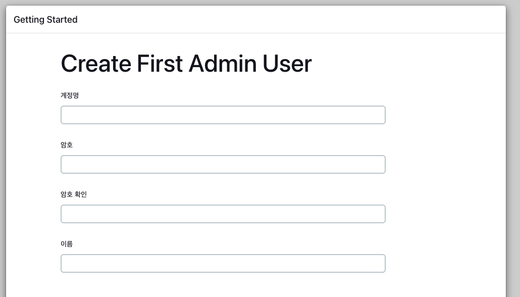The height and width of the screenshot is (297, 520).
Task: Activate the display name entry box
Action: click(223, 263)
